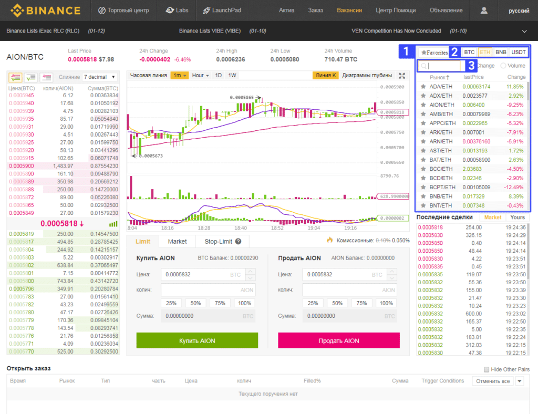Viewport: 538px width, 414px height.
Task: Toggle favorite star for BAT/ETH
Action: coord(423,160)
